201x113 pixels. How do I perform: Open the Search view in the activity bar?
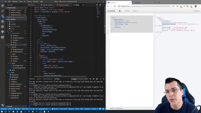pyautogui.click(x=3, y=11)
